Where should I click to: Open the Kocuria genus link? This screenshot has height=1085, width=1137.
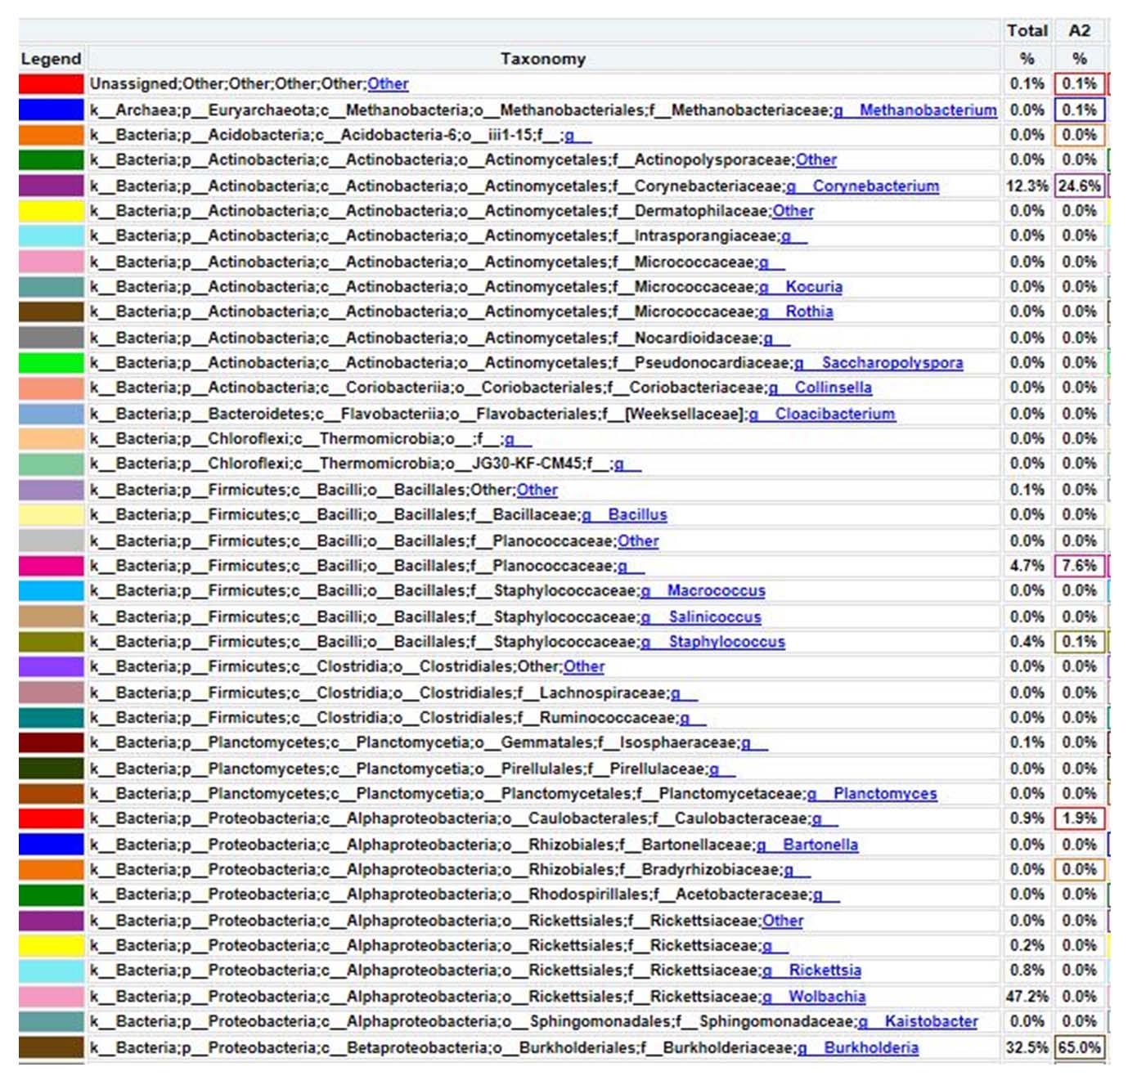(x=813, y=287)
